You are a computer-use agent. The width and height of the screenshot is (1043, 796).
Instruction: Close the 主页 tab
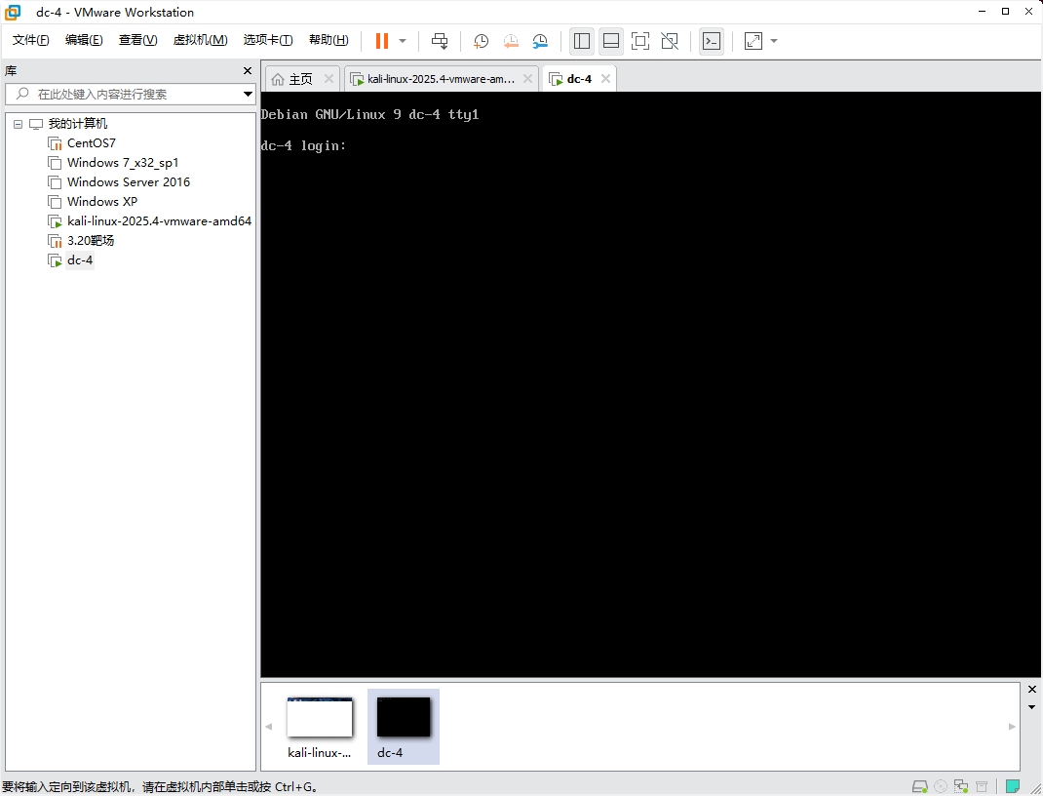pos(328,79)
